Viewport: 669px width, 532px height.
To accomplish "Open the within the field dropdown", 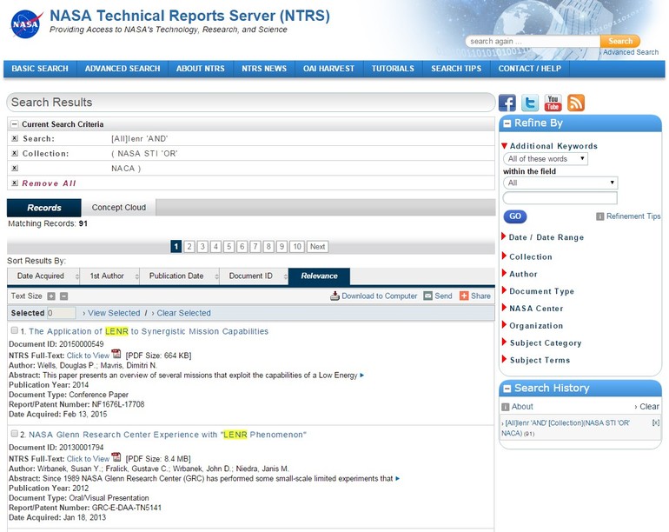I will [560, 183].
